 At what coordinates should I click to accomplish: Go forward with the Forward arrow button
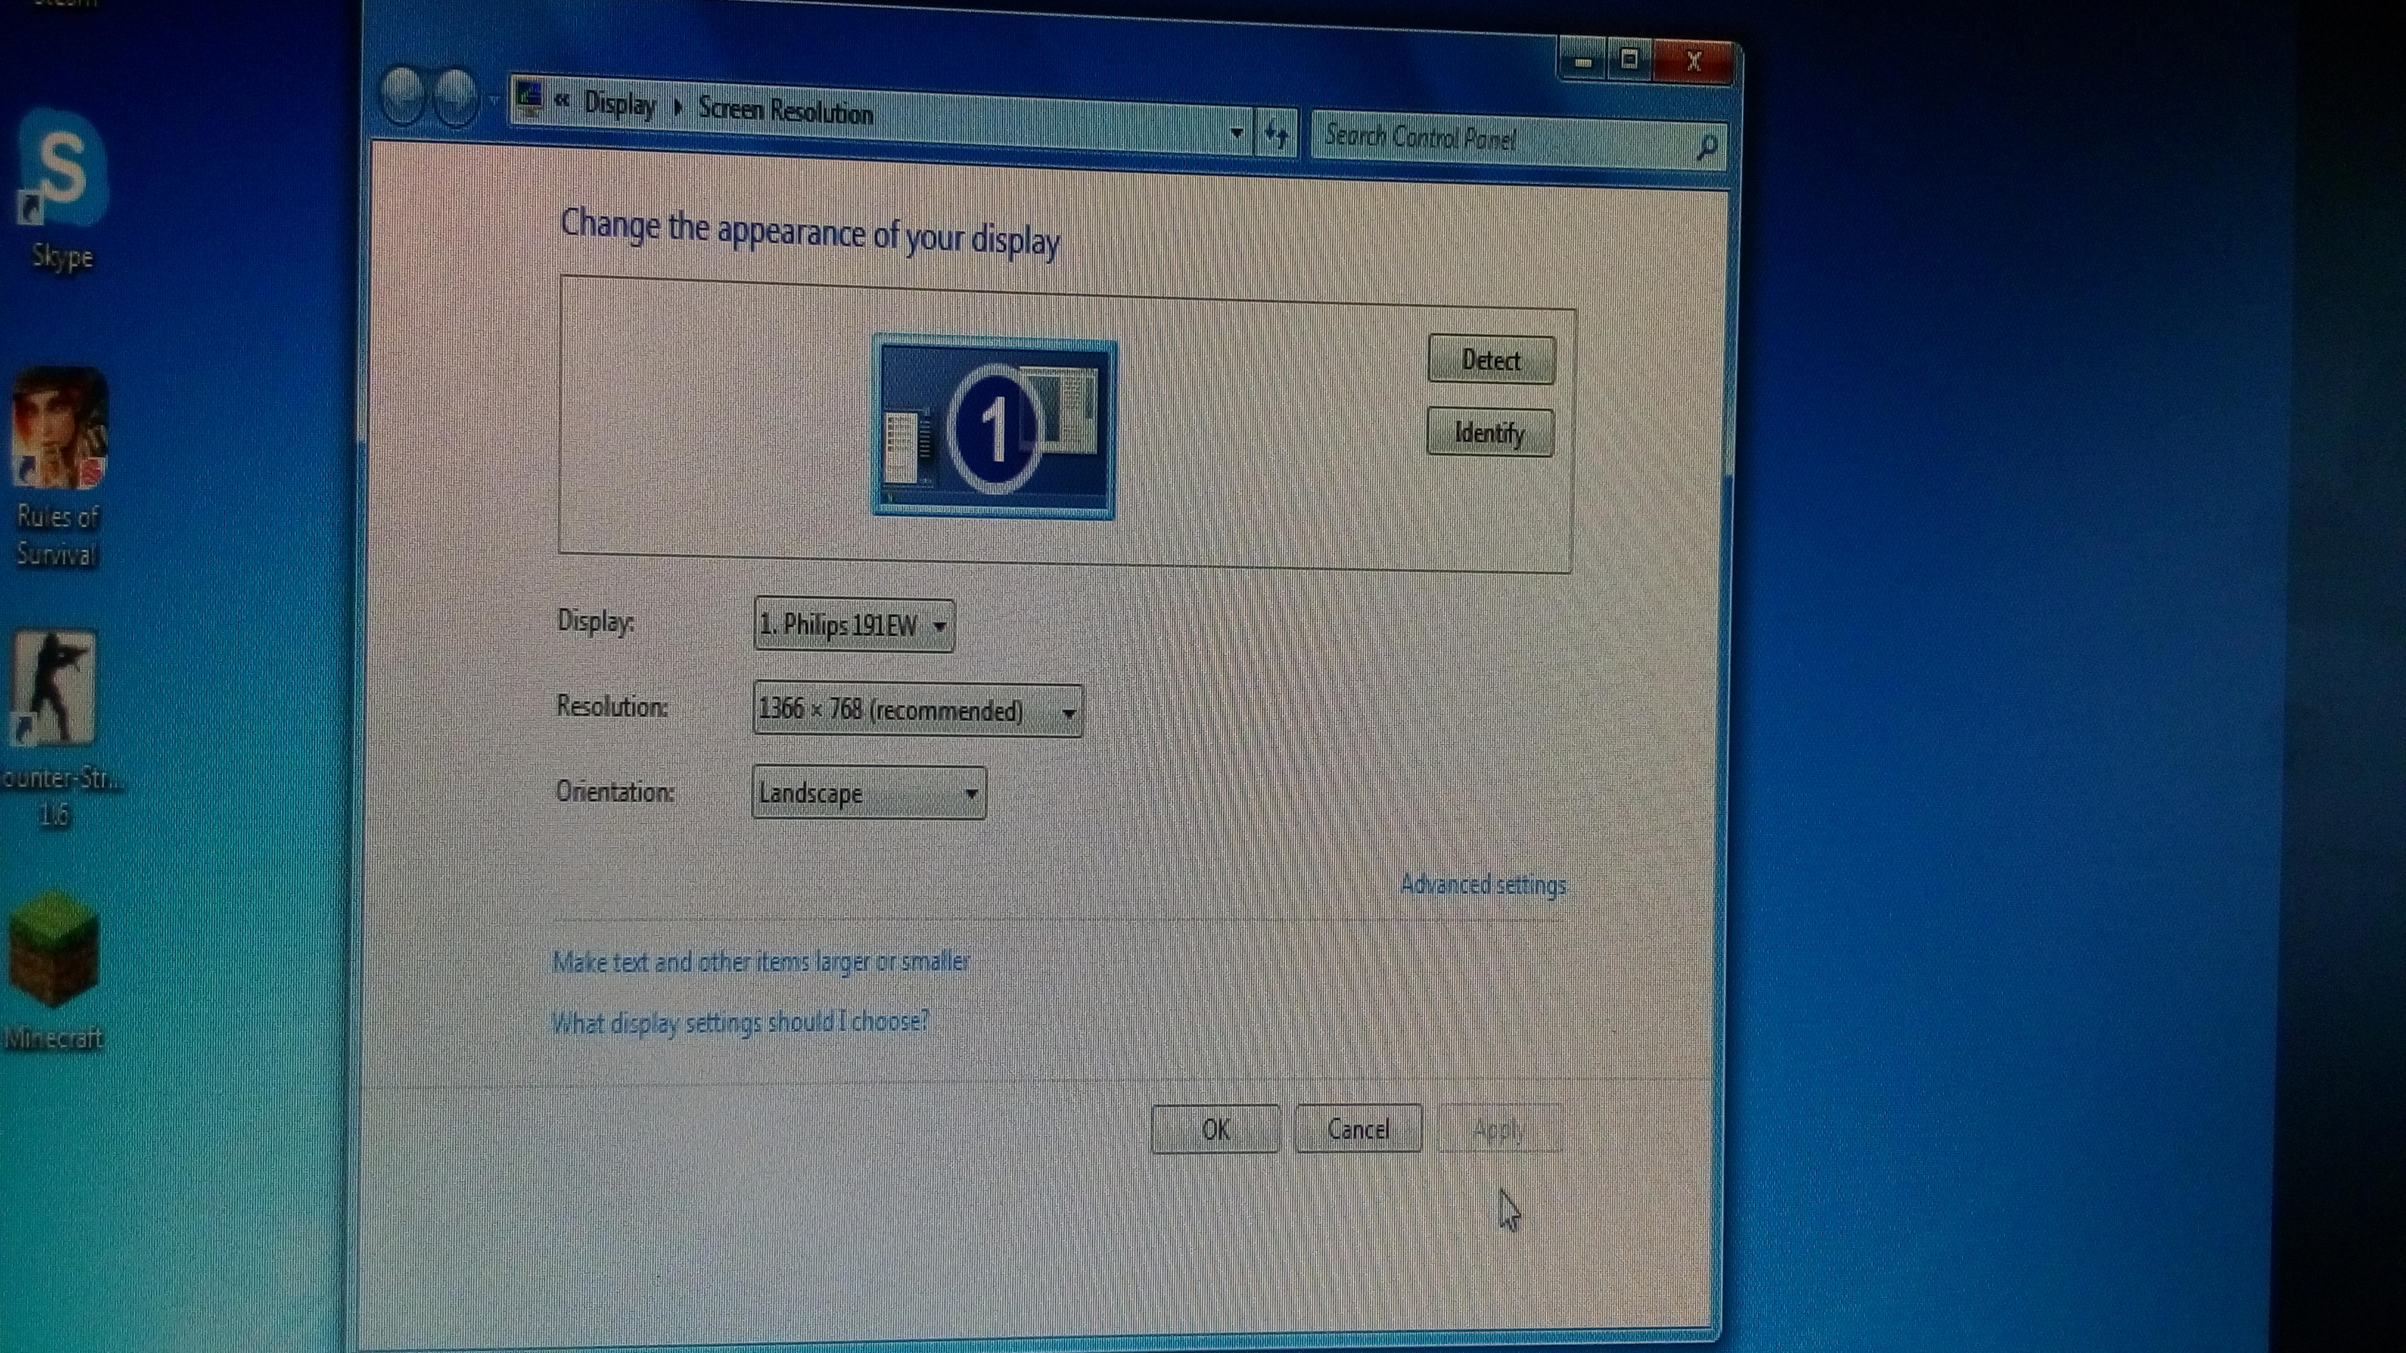pyautogui.click(x=457, y=97)
